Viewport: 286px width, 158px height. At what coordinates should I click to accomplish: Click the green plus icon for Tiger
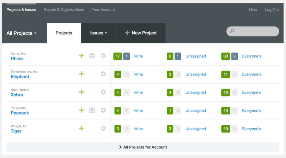pos(81,128)
